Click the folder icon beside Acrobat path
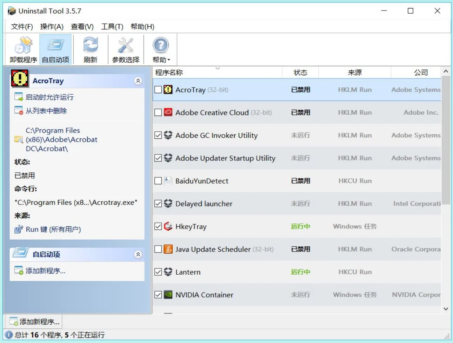The width and height of the screenshot is (453, 343). click(18, 139)
